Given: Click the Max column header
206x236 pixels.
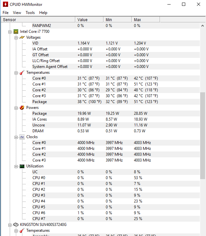Looking at the screenshot, I should [x=146, y=20].
